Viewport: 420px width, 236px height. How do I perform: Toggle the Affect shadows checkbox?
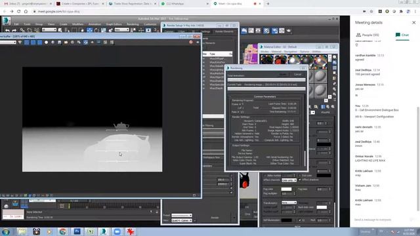pyautogui.click(x=300, y=180)
